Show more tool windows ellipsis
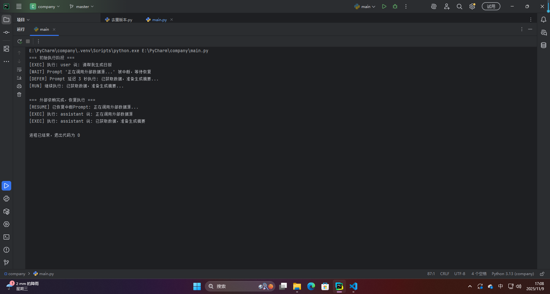 (6, 61)
